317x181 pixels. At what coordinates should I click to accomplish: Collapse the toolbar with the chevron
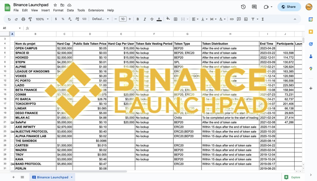pyautogui.click(x=295, y=19)
